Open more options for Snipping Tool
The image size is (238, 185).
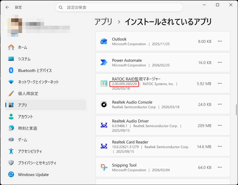click(220, 167)
